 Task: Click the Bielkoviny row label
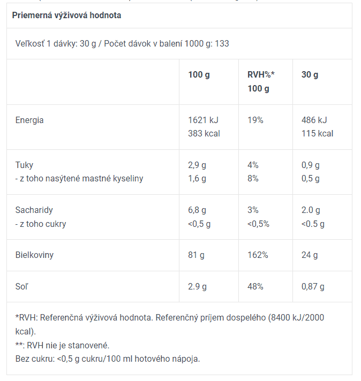(x=35, y=255)
